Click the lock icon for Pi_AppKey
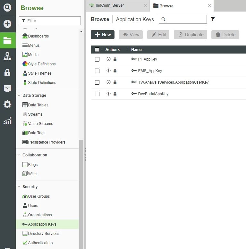Image resolution: width=246 pixels, height=249 pixels. 115,59
